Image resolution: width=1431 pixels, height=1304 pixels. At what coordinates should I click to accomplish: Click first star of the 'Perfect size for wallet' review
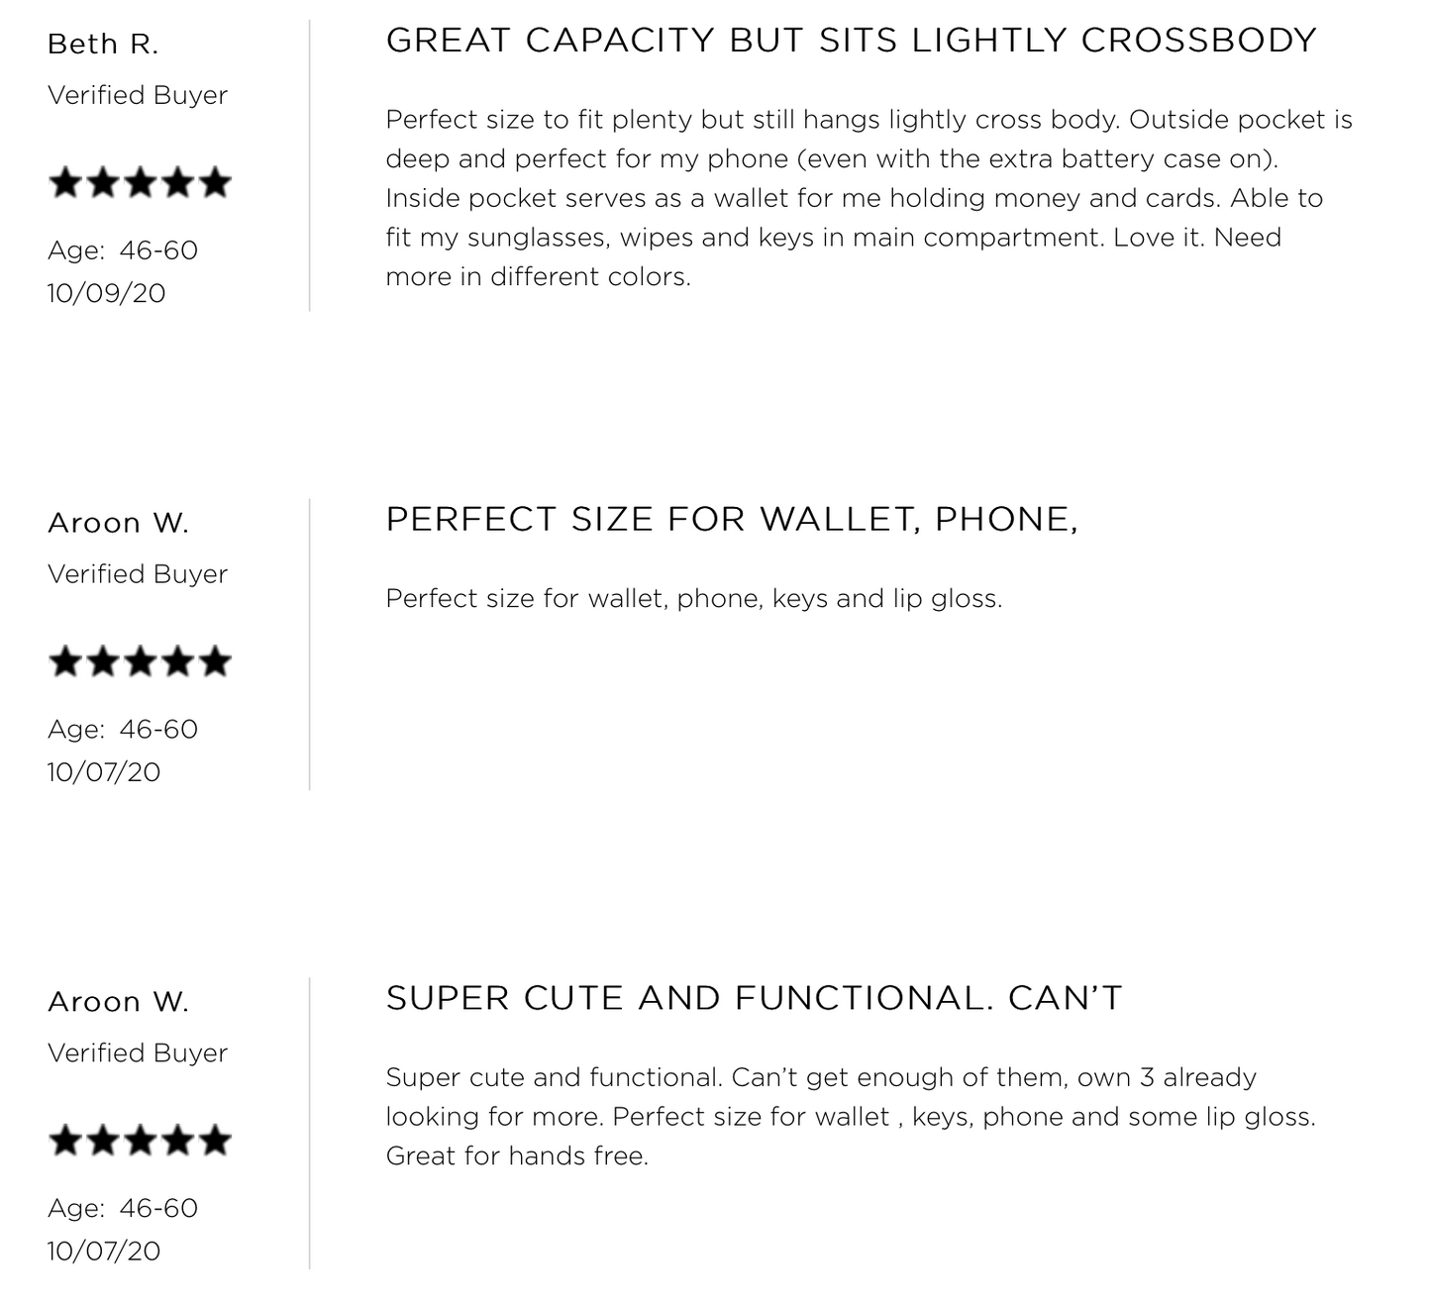click(64, 661)
